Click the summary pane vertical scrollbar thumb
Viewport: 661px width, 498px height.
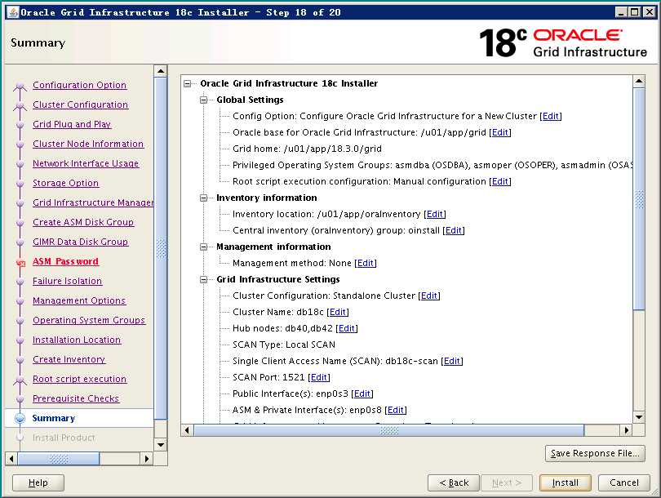coord(639,199)
